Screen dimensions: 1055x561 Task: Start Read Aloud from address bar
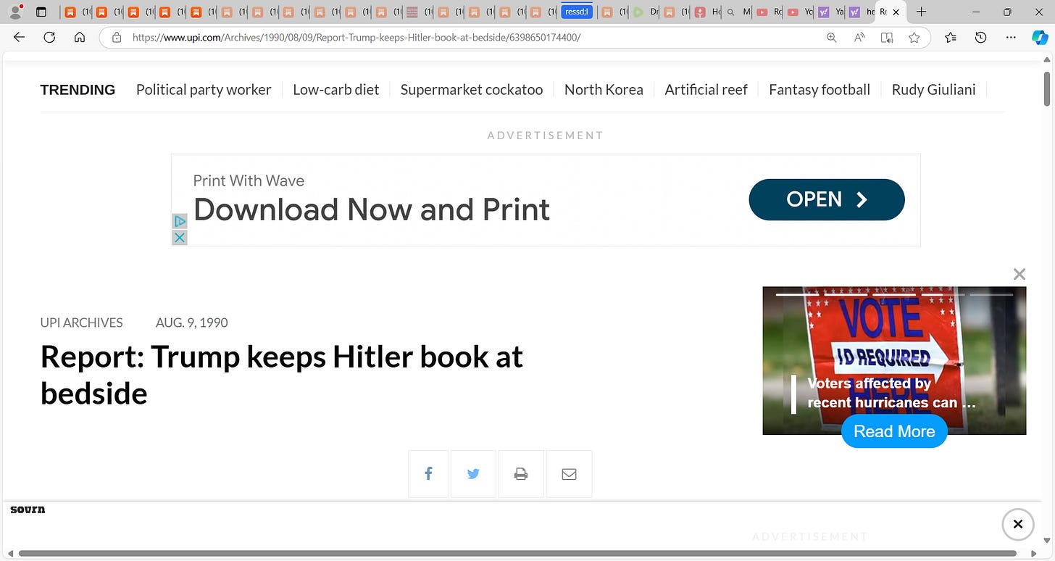coord(859,38)
